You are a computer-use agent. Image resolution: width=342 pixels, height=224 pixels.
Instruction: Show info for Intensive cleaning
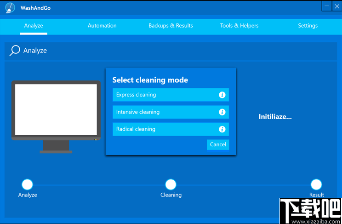point(222,112)
